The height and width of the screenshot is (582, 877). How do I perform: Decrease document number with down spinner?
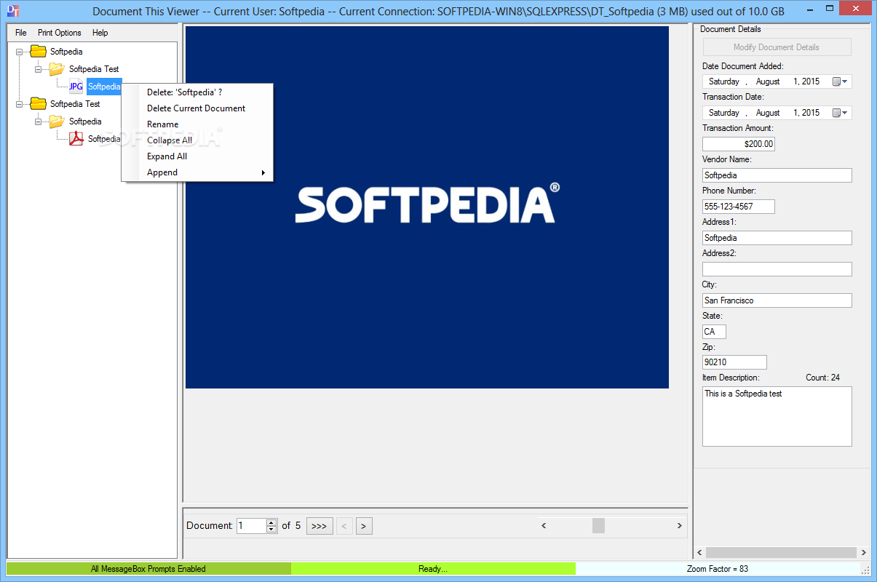[271, 530]
